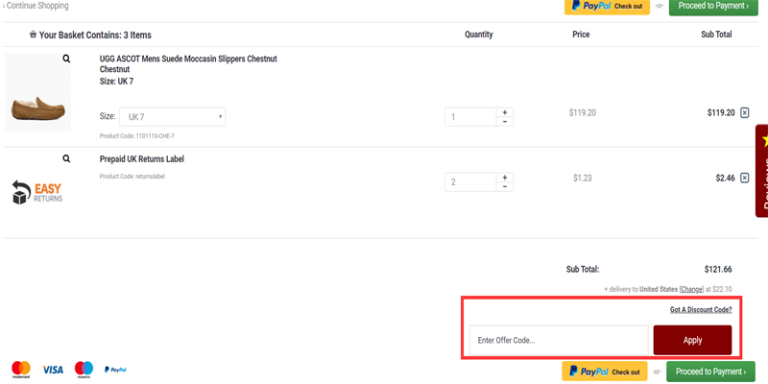Click top PayPal Check out button
Image resolution: width=768 pixels, height=384 pixels.
pyautogui.click(x=605, y=6)
